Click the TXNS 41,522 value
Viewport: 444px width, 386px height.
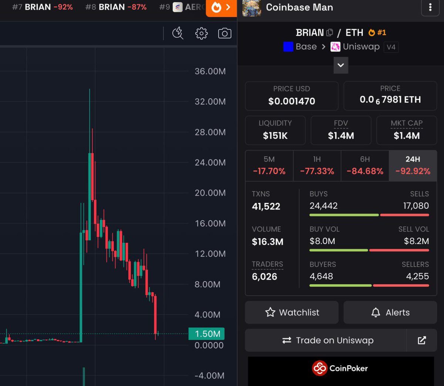[x=266, y=206]
